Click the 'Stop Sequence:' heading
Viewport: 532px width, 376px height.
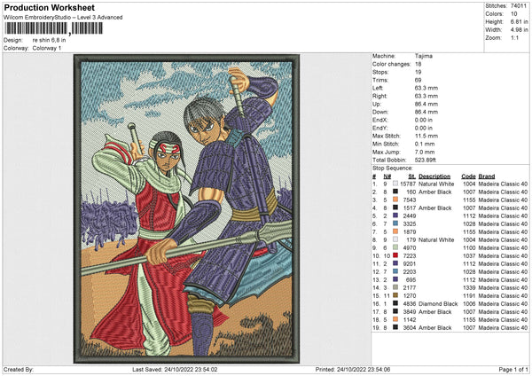tap(393, 168)
